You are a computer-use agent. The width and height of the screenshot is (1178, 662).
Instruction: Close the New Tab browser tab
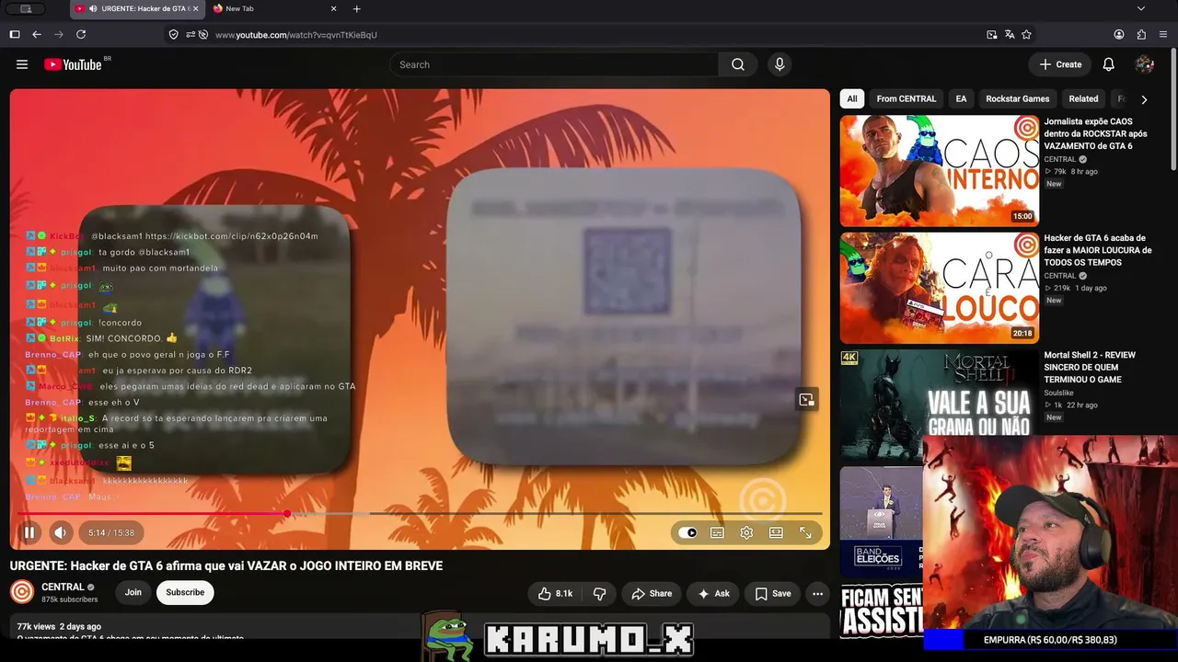(333, 9)
